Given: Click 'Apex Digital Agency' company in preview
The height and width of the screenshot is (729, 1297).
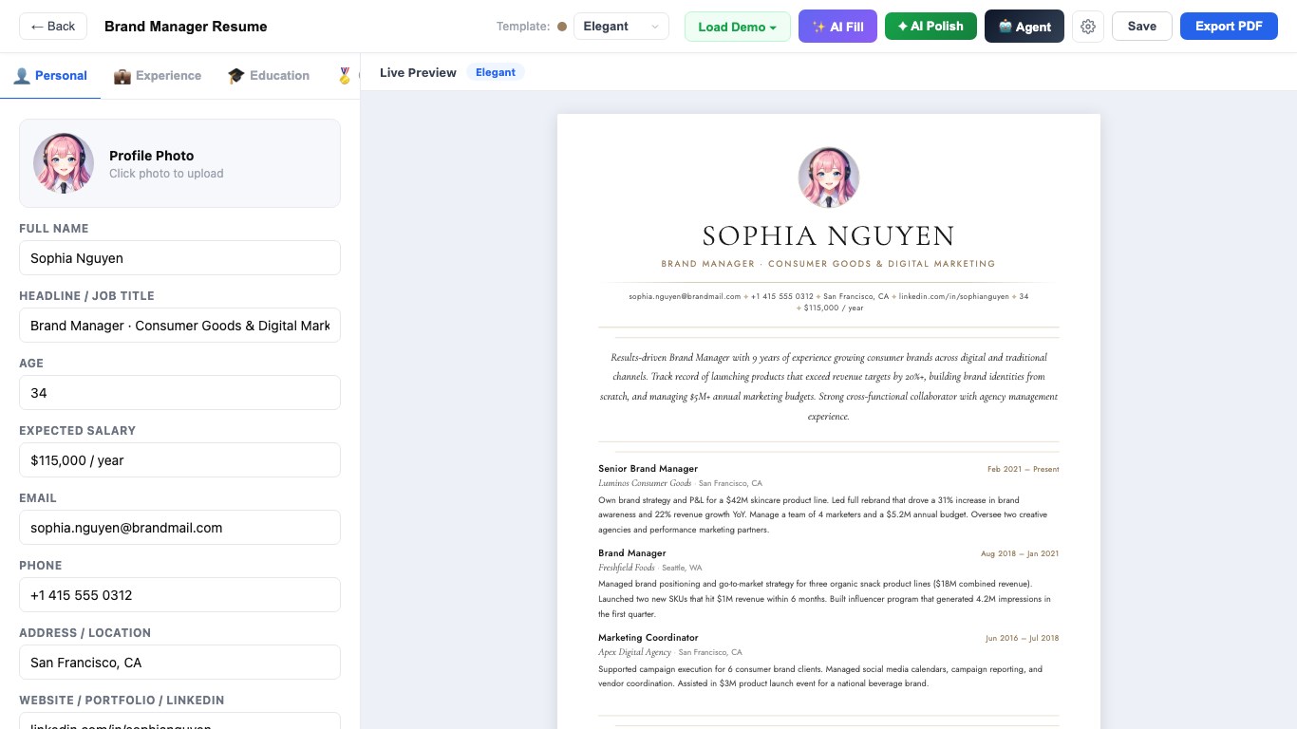Looking at the screenshot, I should pos(634,652).
